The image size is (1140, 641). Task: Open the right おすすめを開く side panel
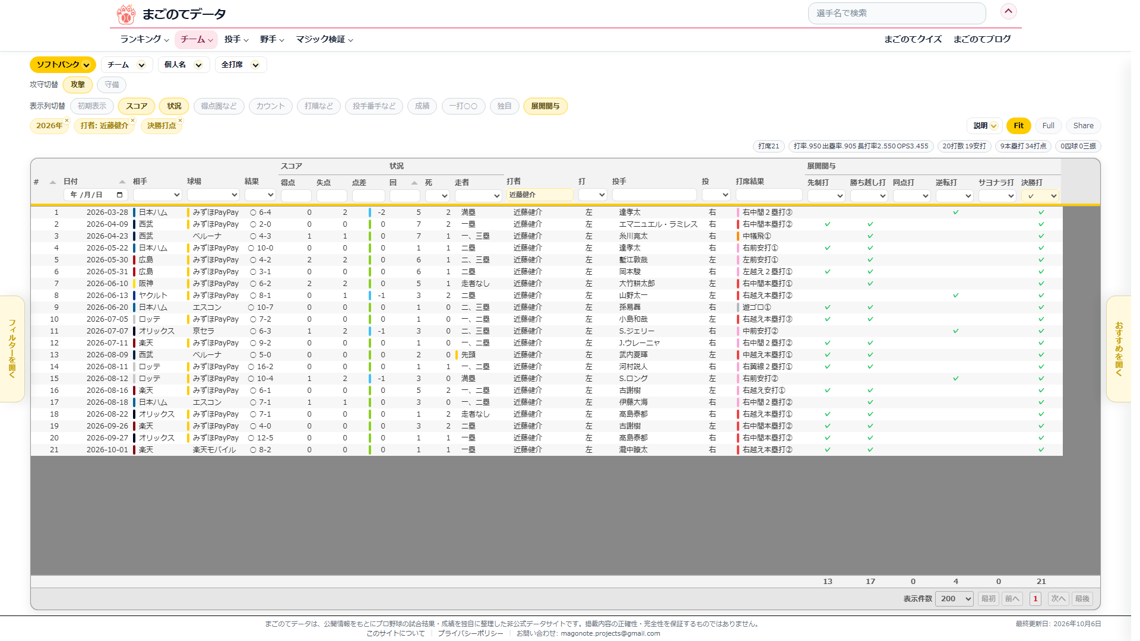pyautogui.click(x=1119, y=349)
